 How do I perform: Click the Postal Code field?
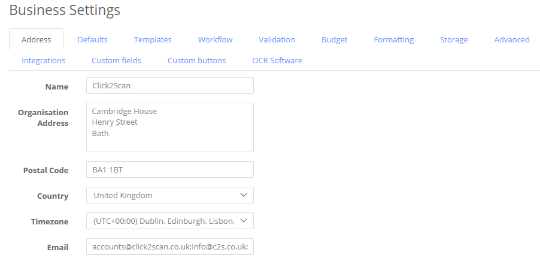[x=170, y=169]
